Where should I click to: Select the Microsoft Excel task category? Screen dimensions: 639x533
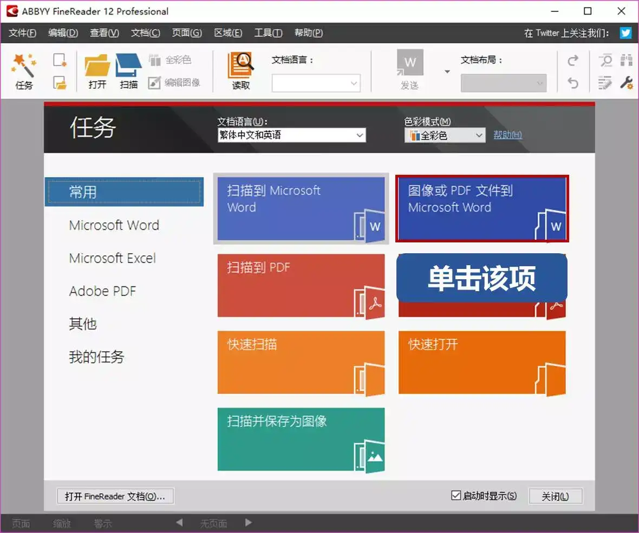(113, 258)
